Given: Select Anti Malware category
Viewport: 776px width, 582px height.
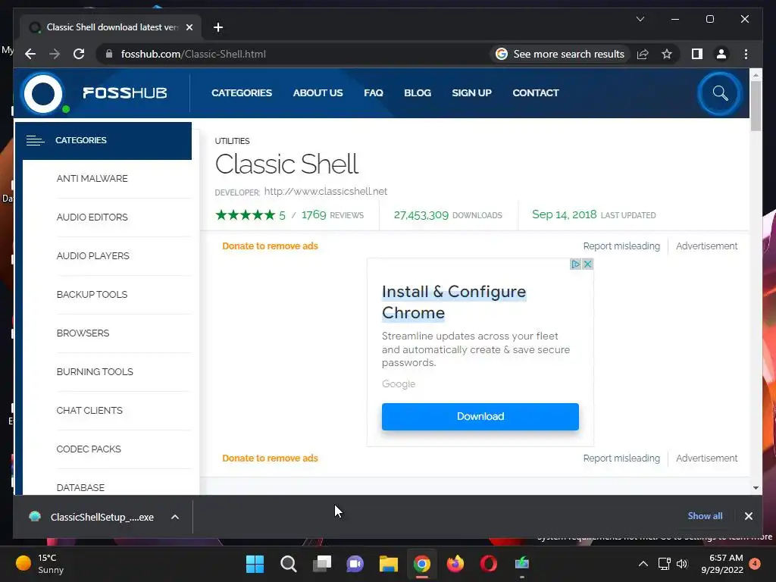Looking at the screenshot, I should (92, 179).
